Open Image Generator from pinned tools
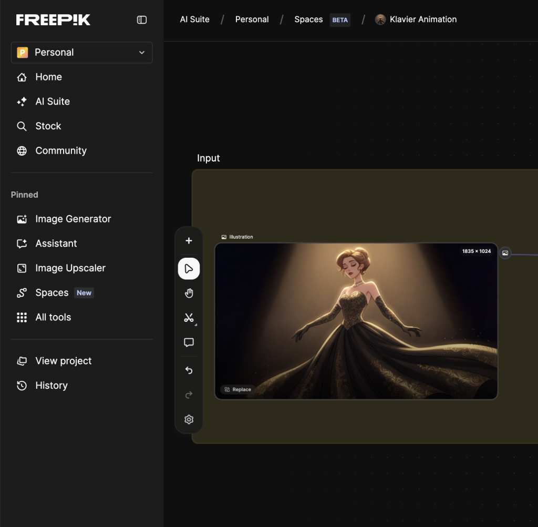The width and height of the screenshot is (538, 527). [73, 219]
